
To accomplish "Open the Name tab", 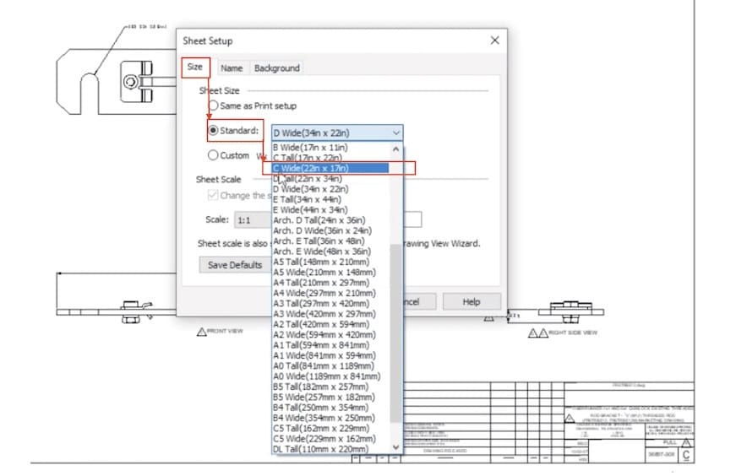I will pos(232,68).
